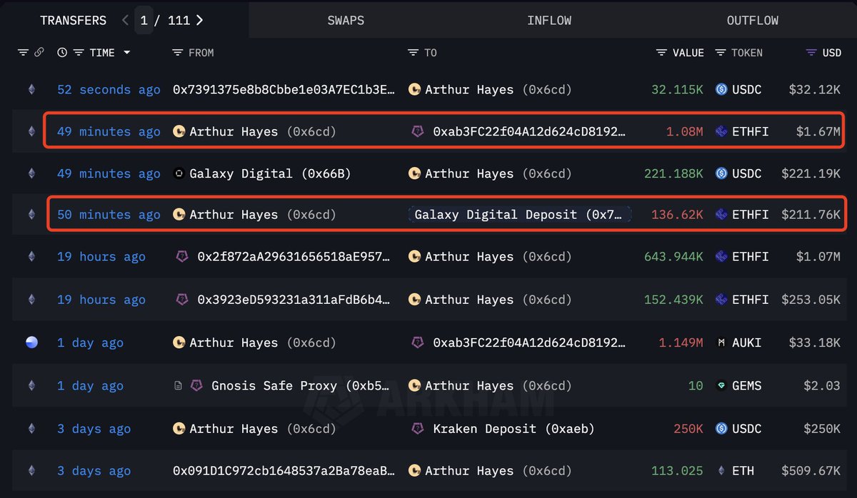Open the Kraken Deposit (0xaeb) address
Viewport: 857px width, 498px height.
coord(513,429)
